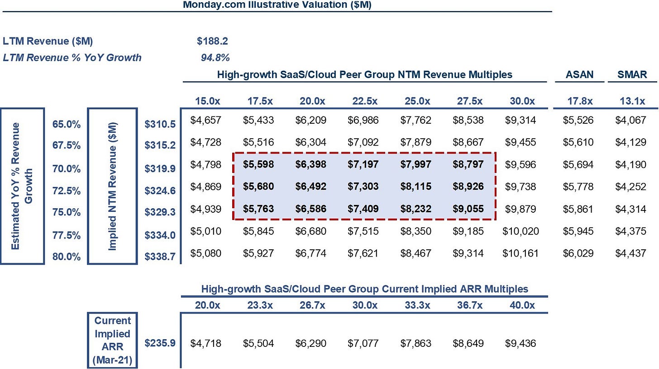The width and height of the screenshot is (659, 369).
Task: Click the LTM Revenue ($M) label
Action: (48, 41)
